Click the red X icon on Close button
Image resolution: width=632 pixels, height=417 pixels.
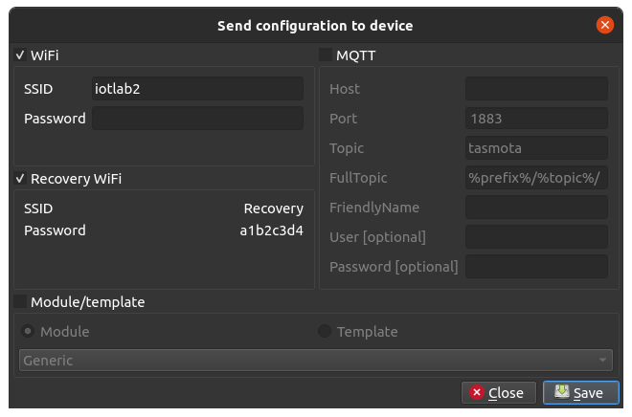click(x=476, y=392)
